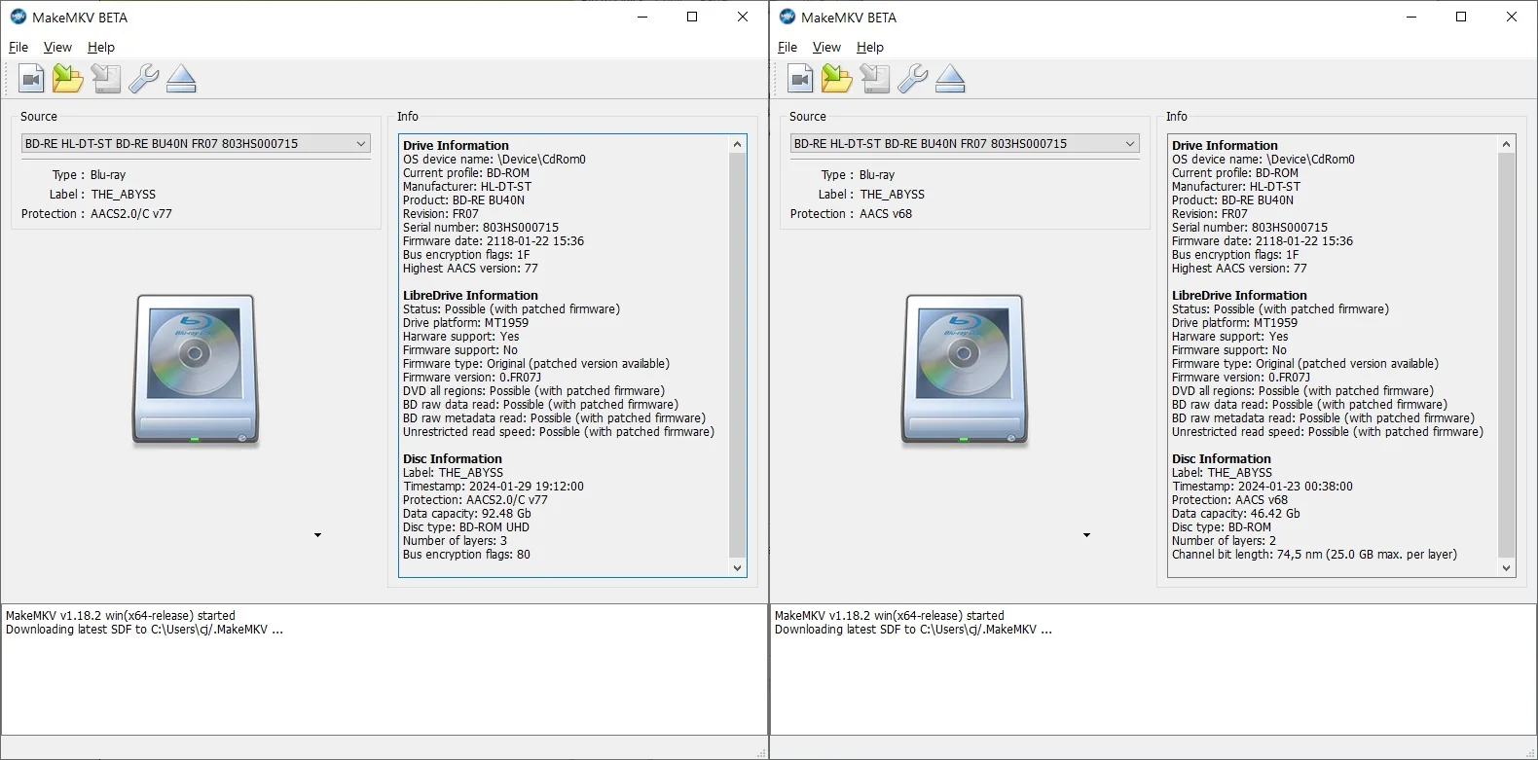
Task: Click Info scrollbar up arrow in right window
Action: [x=1507, y=144]
